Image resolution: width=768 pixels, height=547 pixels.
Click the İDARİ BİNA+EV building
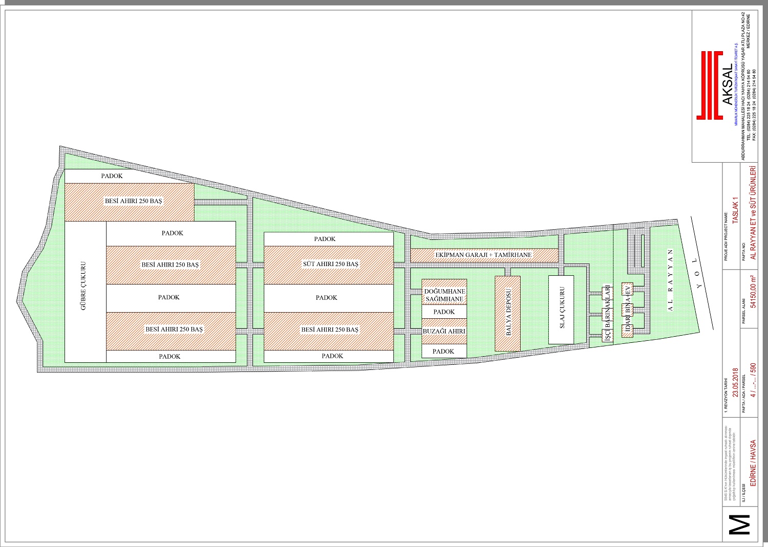click(x=627, y=310)
